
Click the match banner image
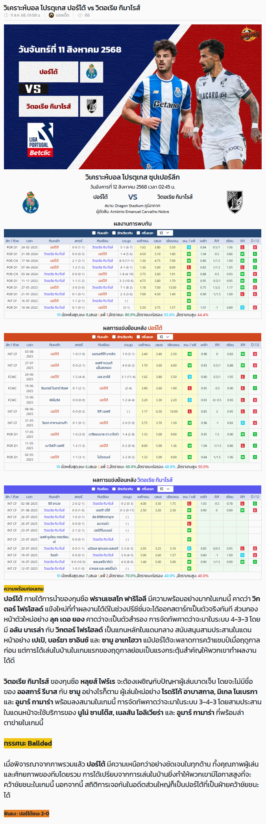pos(133,97)
